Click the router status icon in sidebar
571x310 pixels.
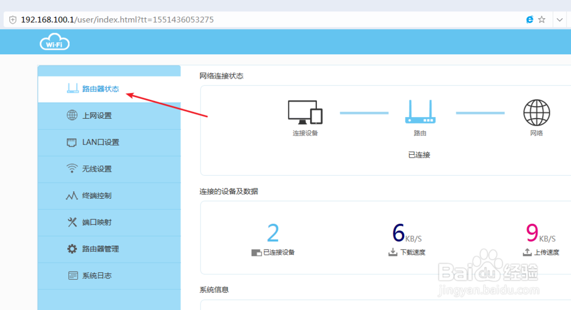[x=73, y=88]
